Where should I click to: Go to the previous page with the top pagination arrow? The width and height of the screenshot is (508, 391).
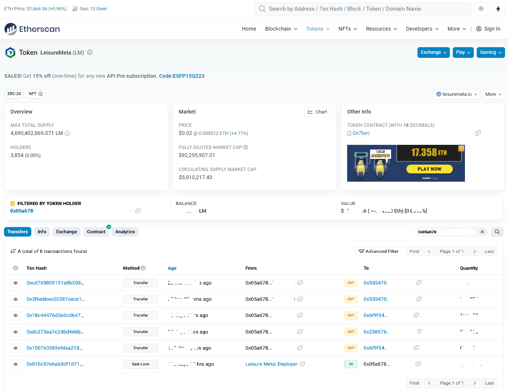click(x=429, y=251)
